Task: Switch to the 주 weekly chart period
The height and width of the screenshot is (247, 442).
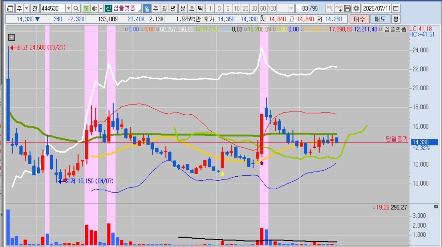Action: click(156, 8)
